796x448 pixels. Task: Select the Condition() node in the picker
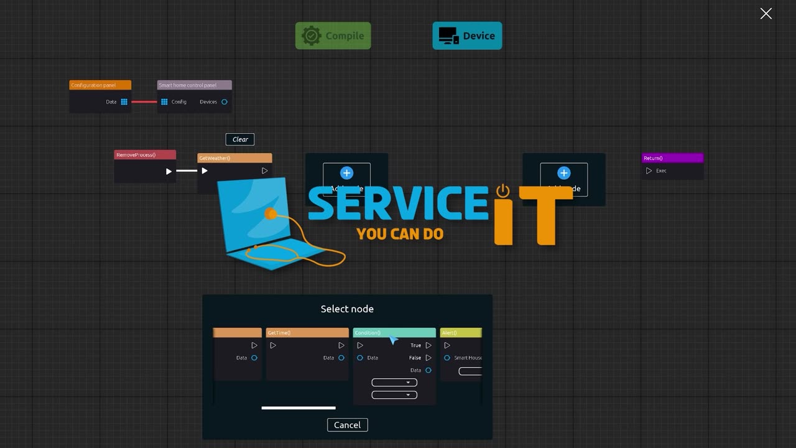(x=394, y=333)
